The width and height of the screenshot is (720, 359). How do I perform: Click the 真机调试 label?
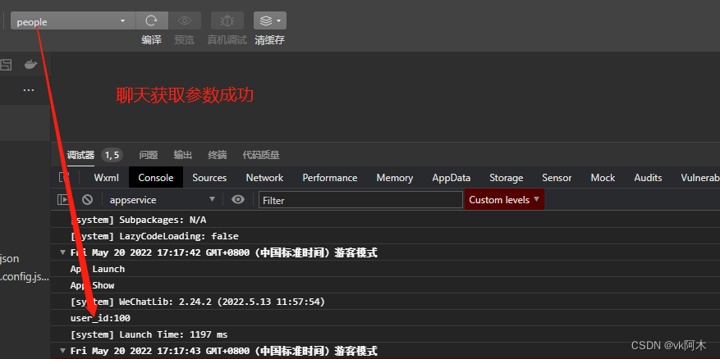point(227,40)
